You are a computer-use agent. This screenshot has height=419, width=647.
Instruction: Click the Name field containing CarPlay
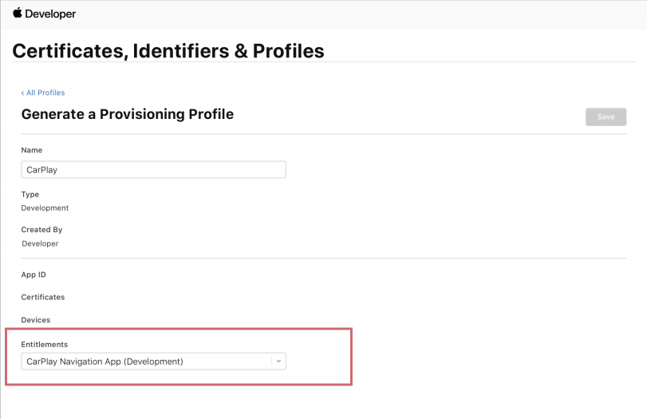click(153, 169)
